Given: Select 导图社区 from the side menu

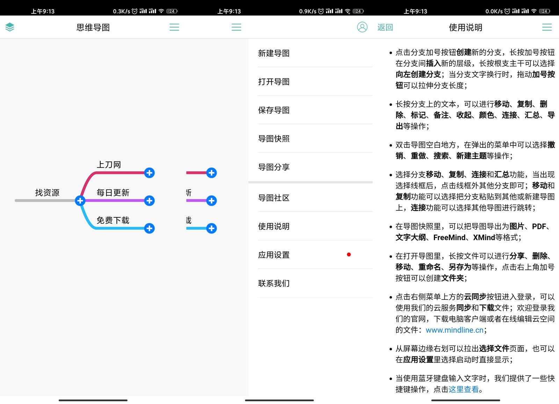Looking at the screenshot, I should (x=274, y=198).
